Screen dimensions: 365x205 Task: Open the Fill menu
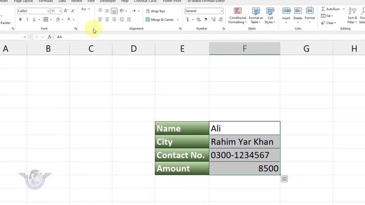tap(327, 16)
